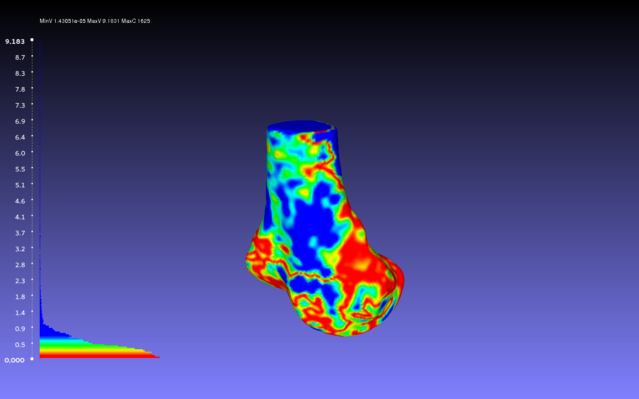
Task: Click the MinV MaxV MaxC header text
Action: pos(95,21)
